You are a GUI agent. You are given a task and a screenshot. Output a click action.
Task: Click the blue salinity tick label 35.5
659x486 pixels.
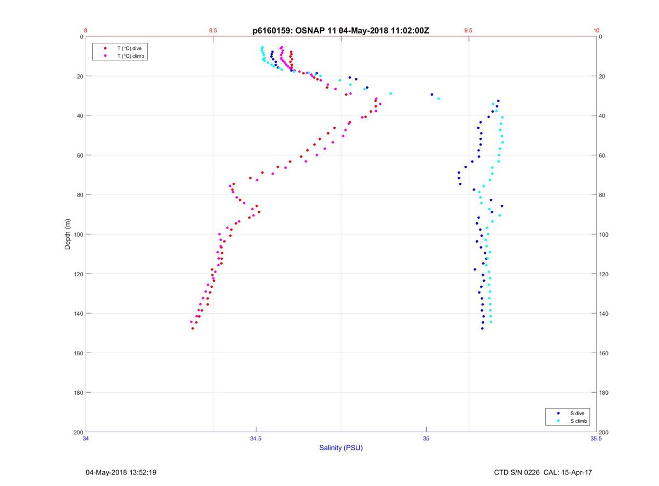pyautogui.click(x=596, y=438)
